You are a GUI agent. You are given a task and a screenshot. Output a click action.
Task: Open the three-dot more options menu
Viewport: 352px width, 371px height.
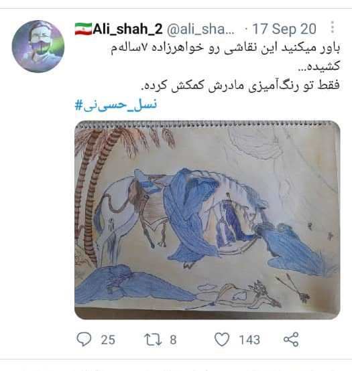(x=333, y=27)
